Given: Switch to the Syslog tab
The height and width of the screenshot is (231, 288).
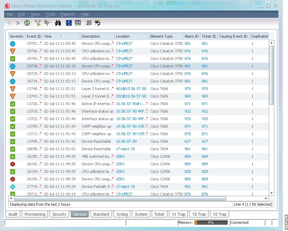Looking at the screenshot, I should point(122,214).
